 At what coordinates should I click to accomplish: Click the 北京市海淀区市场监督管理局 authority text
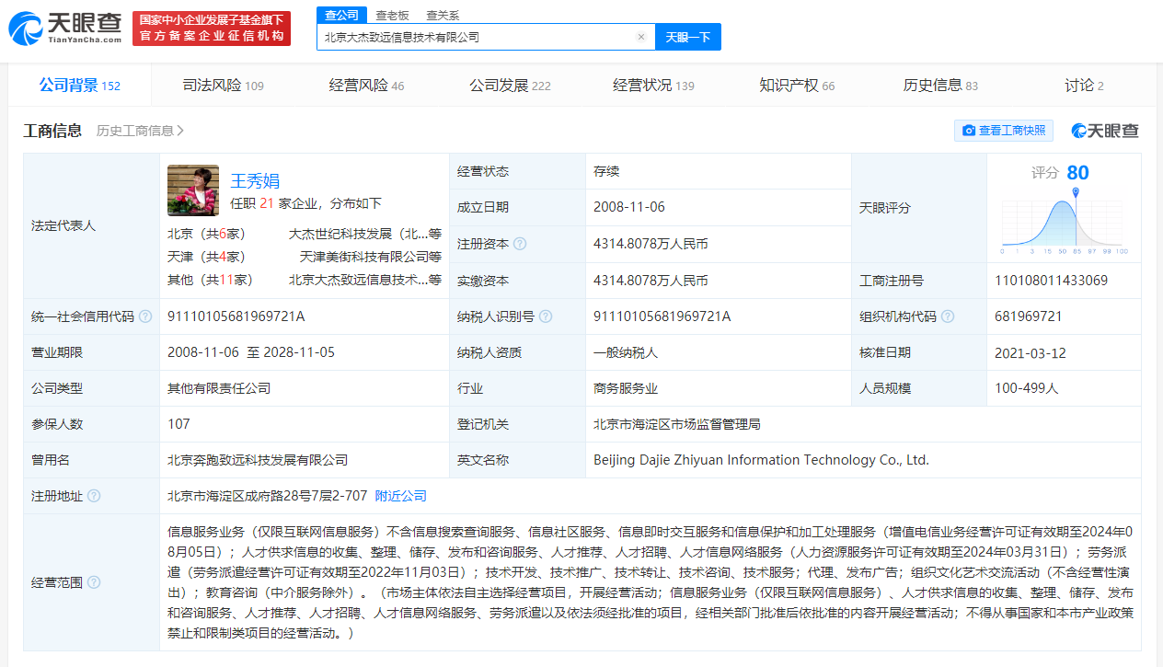point(677,424)
